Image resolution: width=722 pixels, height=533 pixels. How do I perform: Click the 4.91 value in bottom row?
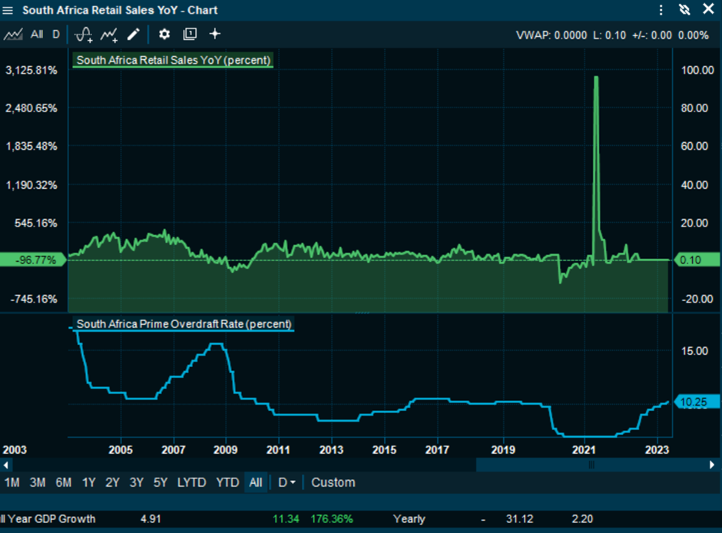(151, 518)
